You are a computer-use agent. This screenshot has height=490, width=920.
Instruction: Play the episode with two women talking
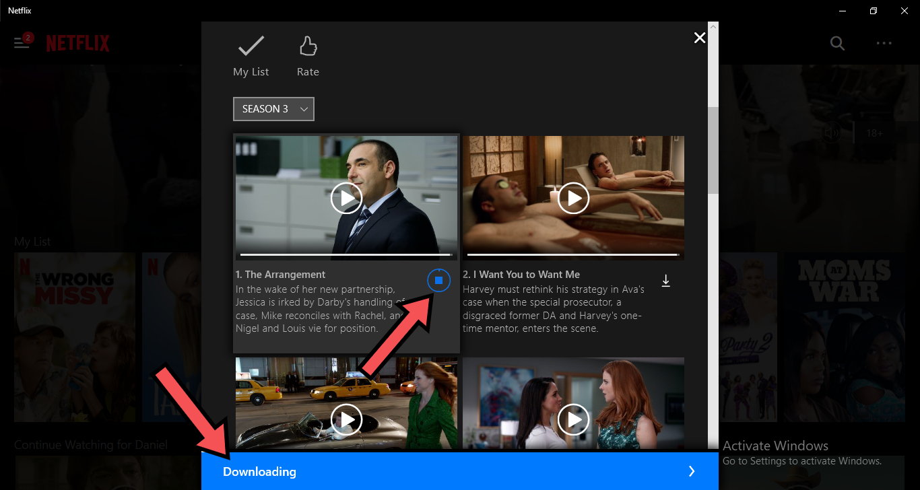tap(574, 420)
